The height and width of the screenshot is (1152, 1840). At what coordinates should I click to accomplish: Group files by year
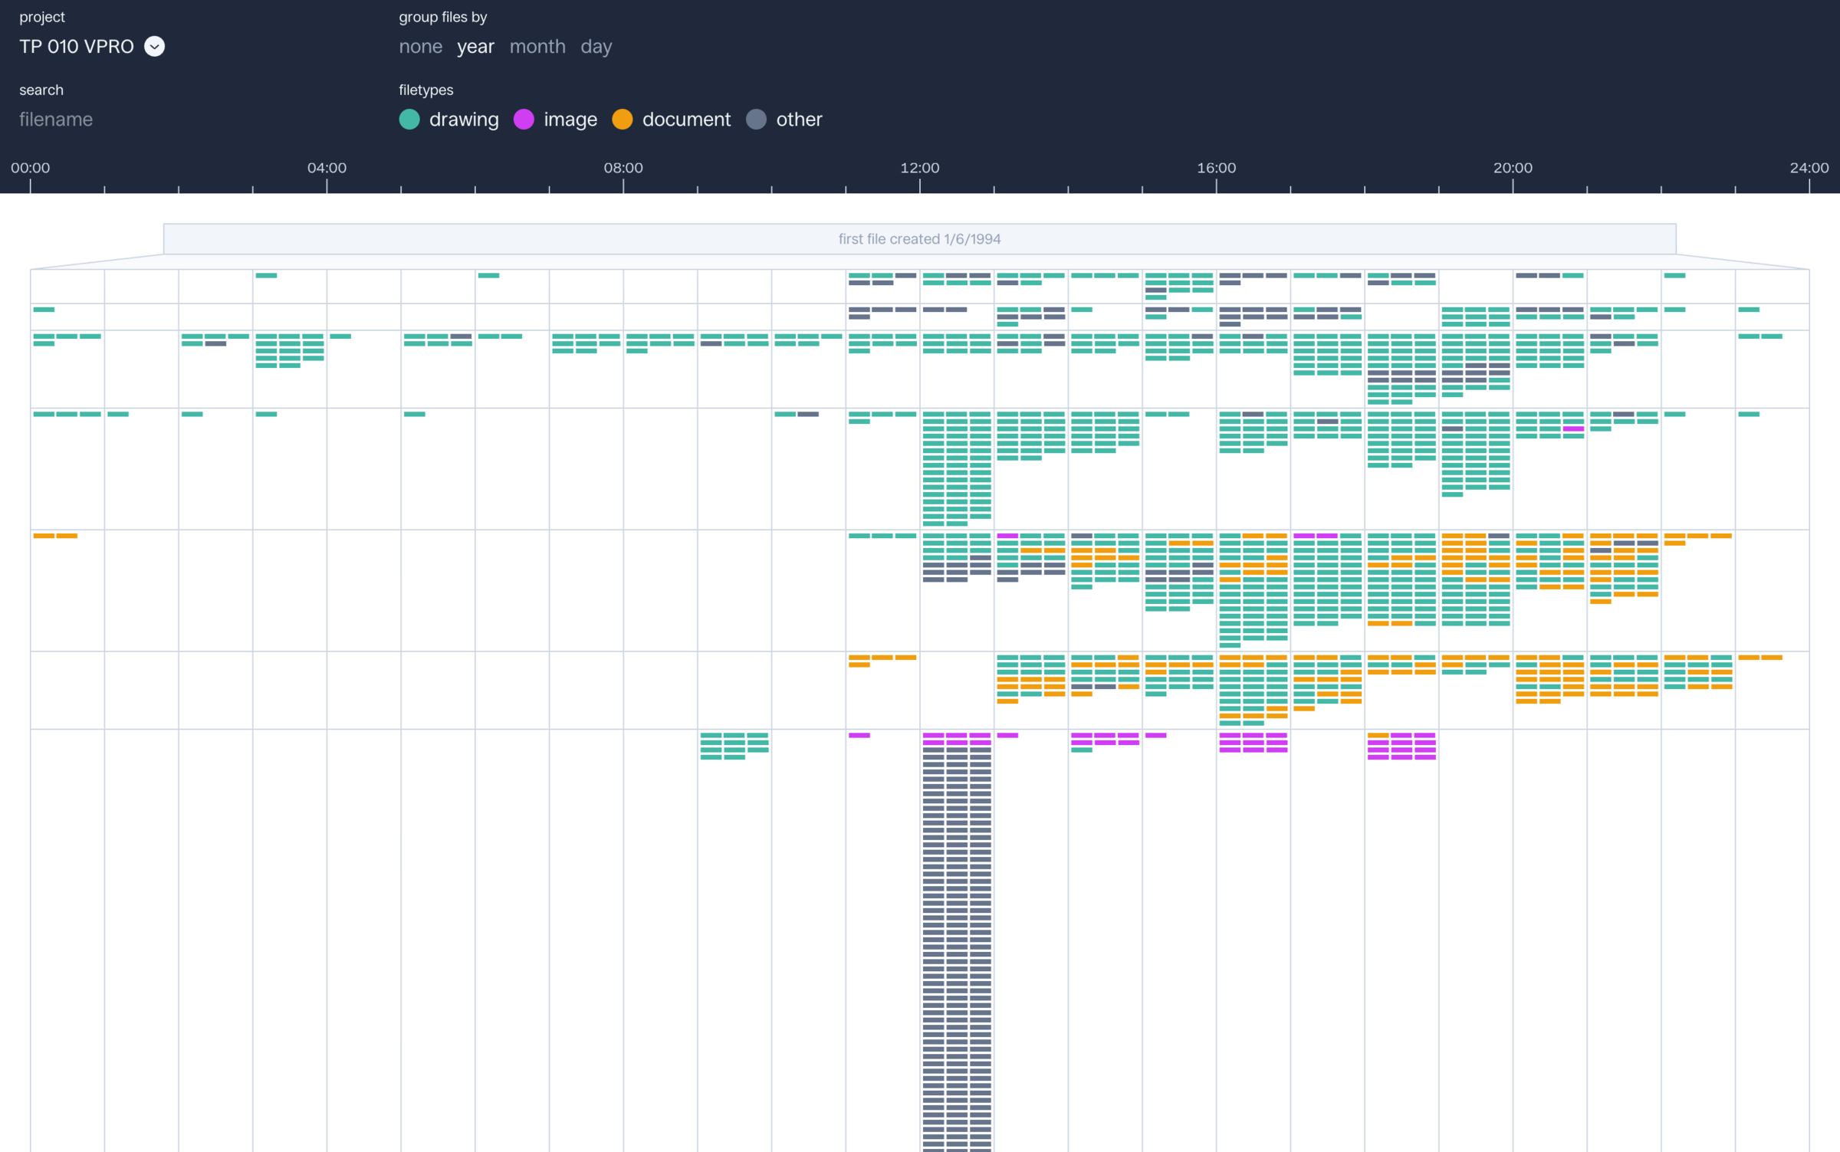click(x=475, y=47)
